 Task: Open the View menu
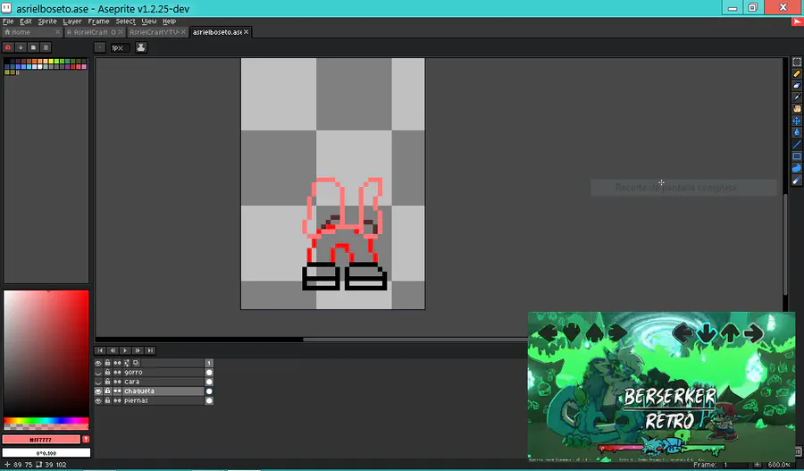(148, 21)
